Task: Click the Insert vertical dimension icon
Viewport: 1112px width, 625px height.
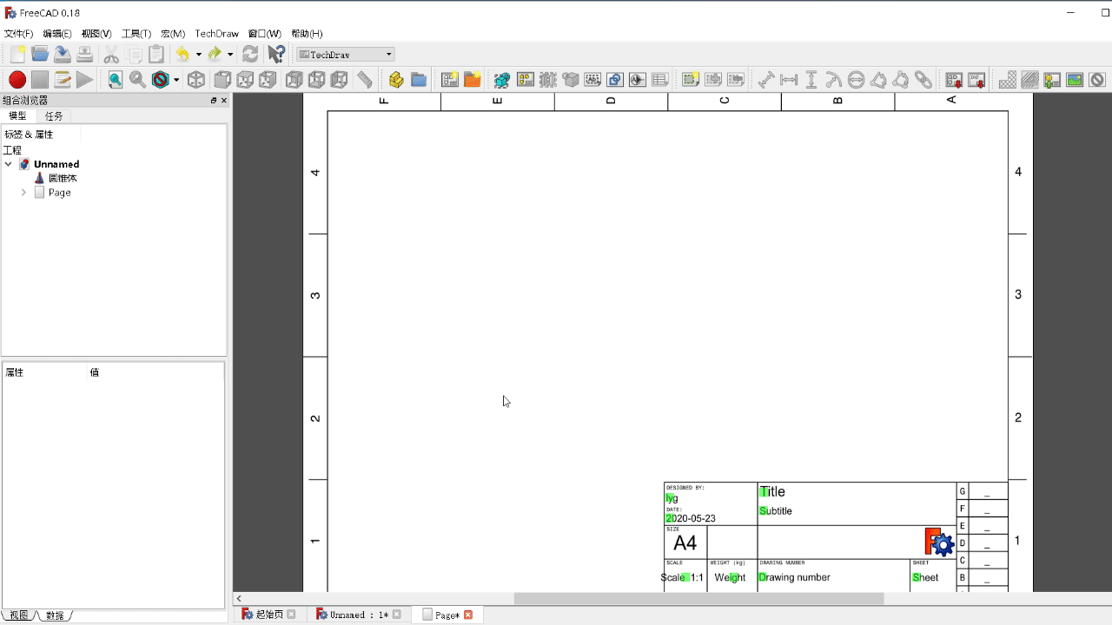Action: (x=811, y=80)
